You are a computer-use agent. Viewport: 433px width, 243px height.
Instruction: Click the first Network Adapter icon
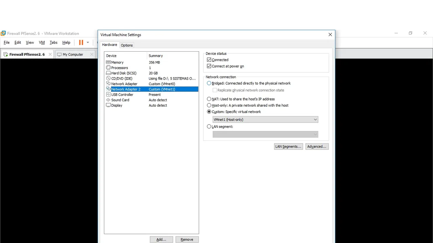[x=108, y=84]
